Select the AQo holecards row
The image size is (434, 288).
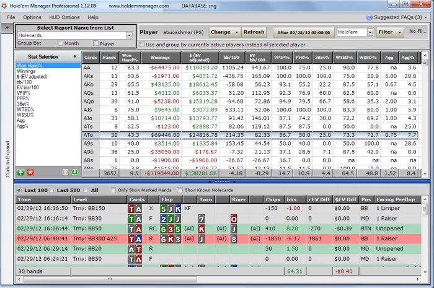(x=251, y=102)
